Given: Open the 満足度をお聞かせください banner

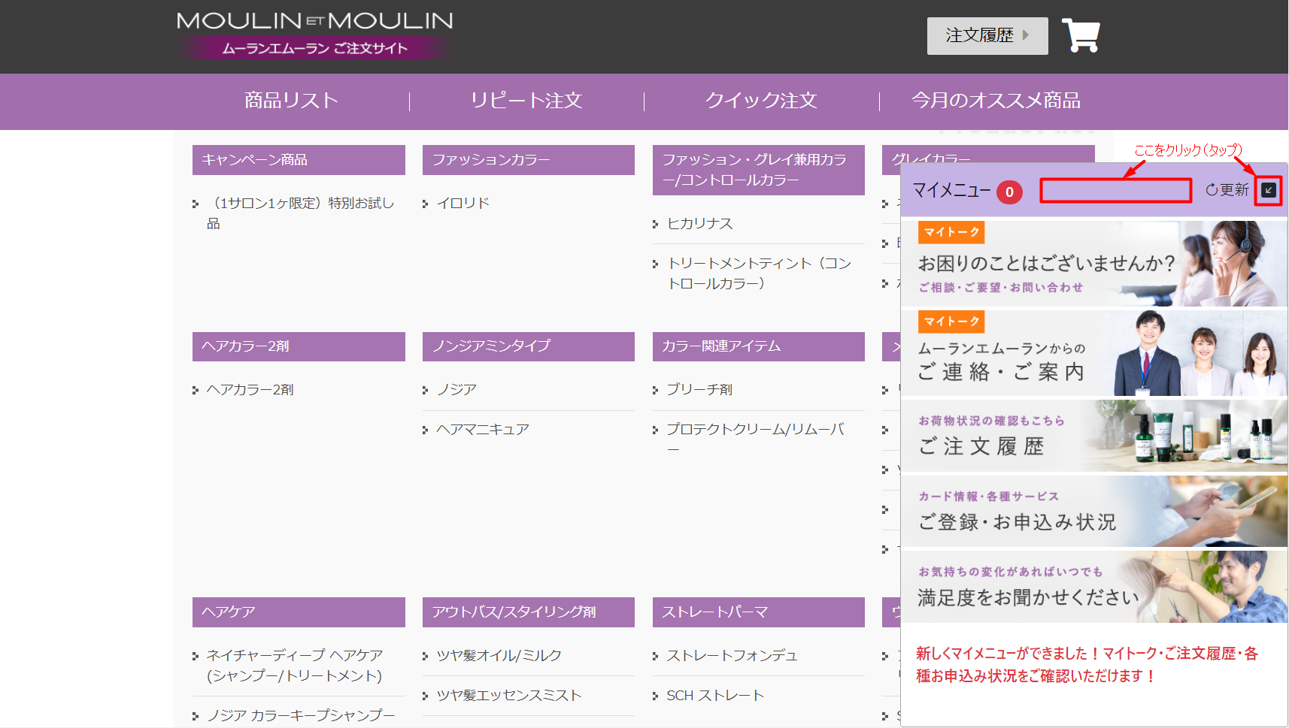Looking at the screenshot, I should (1093, 587).
